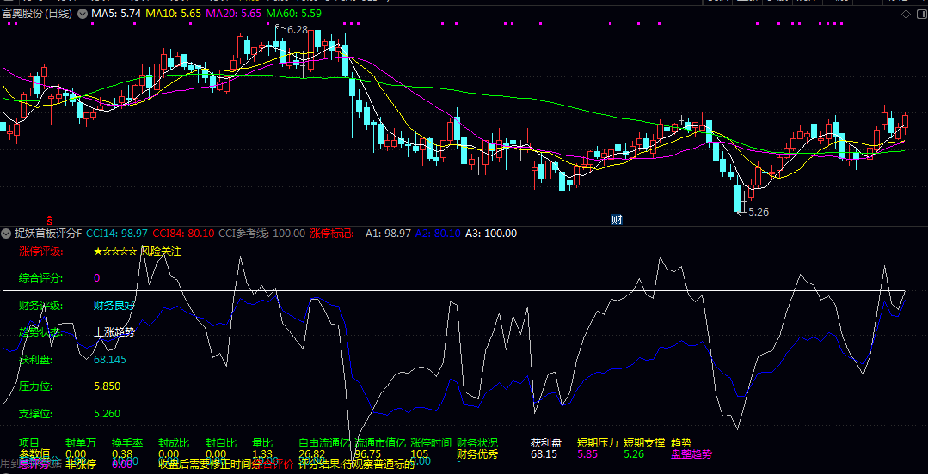Click the 26.82 free float value

tap(312, 454)
